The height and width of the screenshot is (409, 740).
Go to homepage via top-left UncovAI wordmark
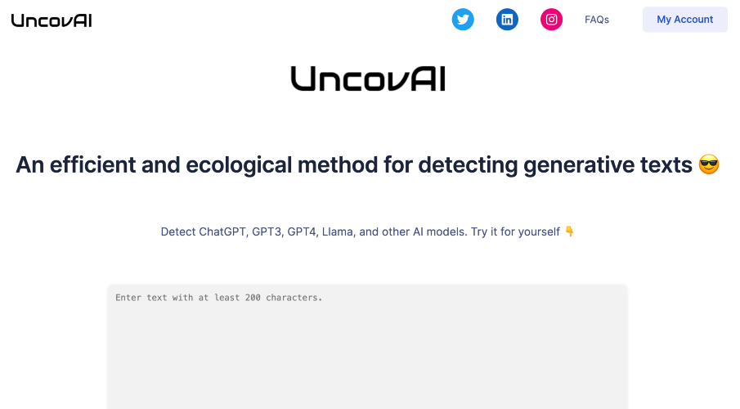(52, 20)
